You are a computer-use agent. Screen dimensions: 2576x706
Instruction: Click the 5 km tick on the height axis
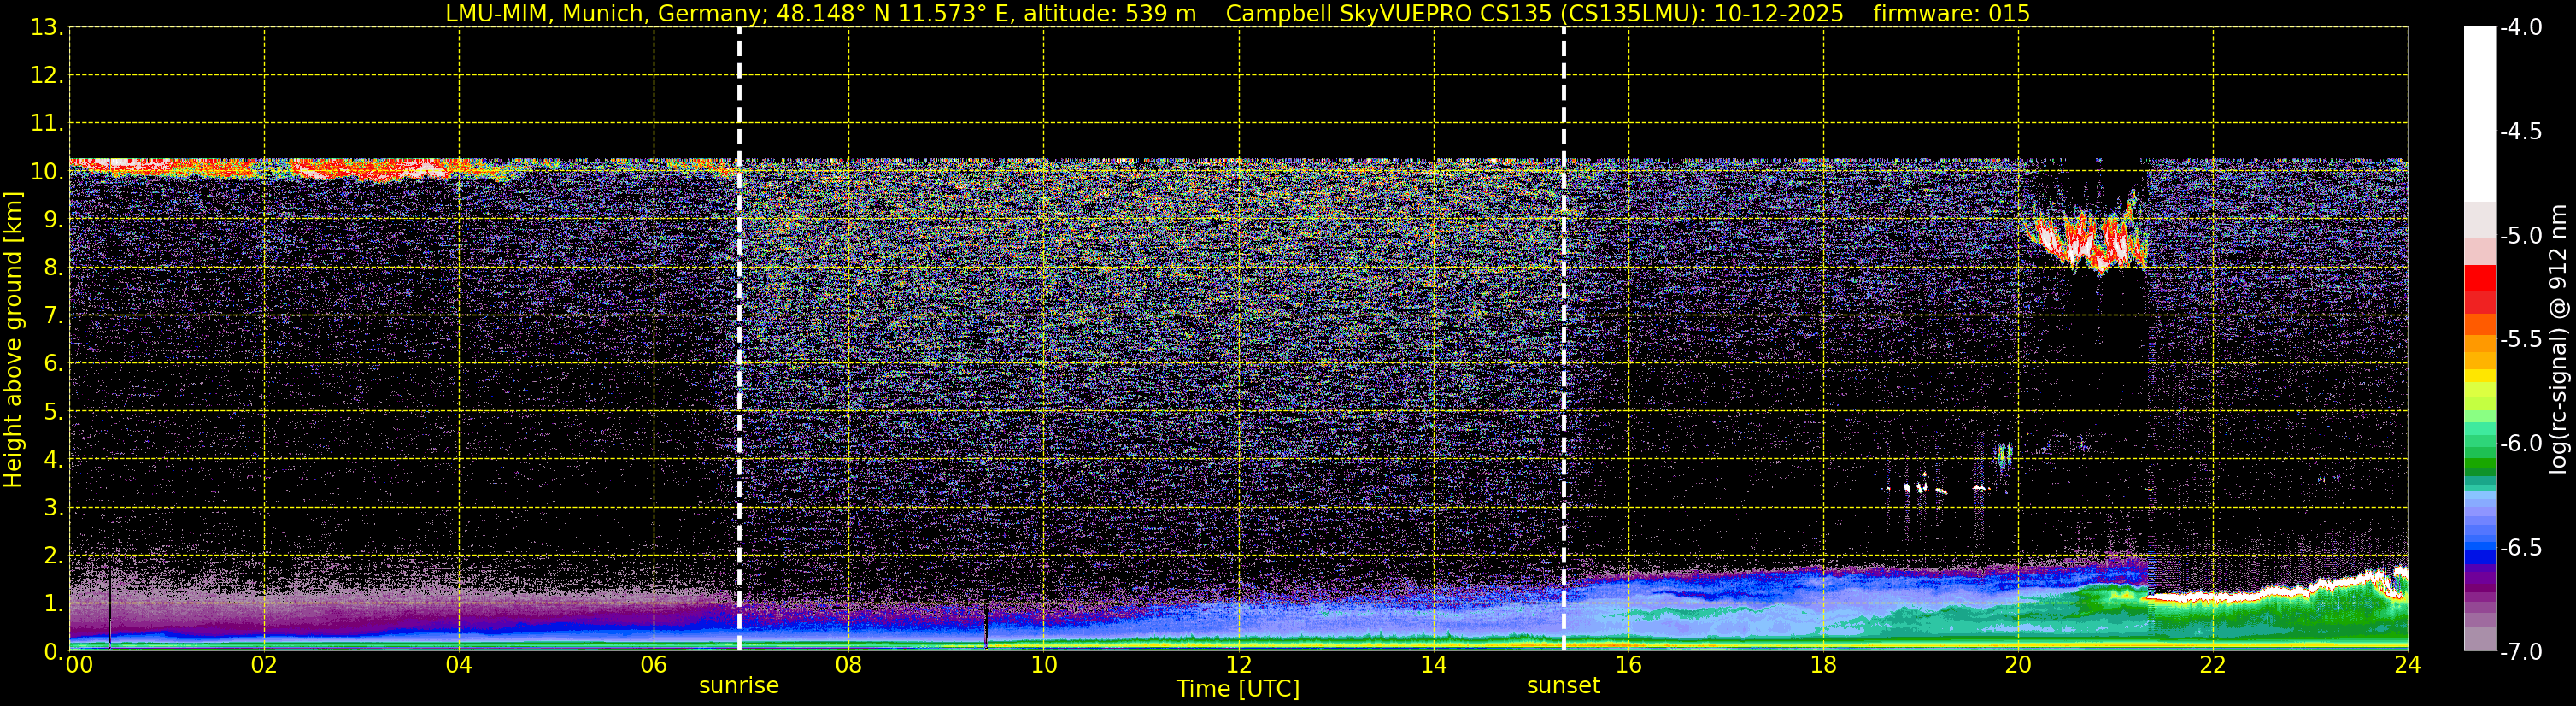[52, 412]
